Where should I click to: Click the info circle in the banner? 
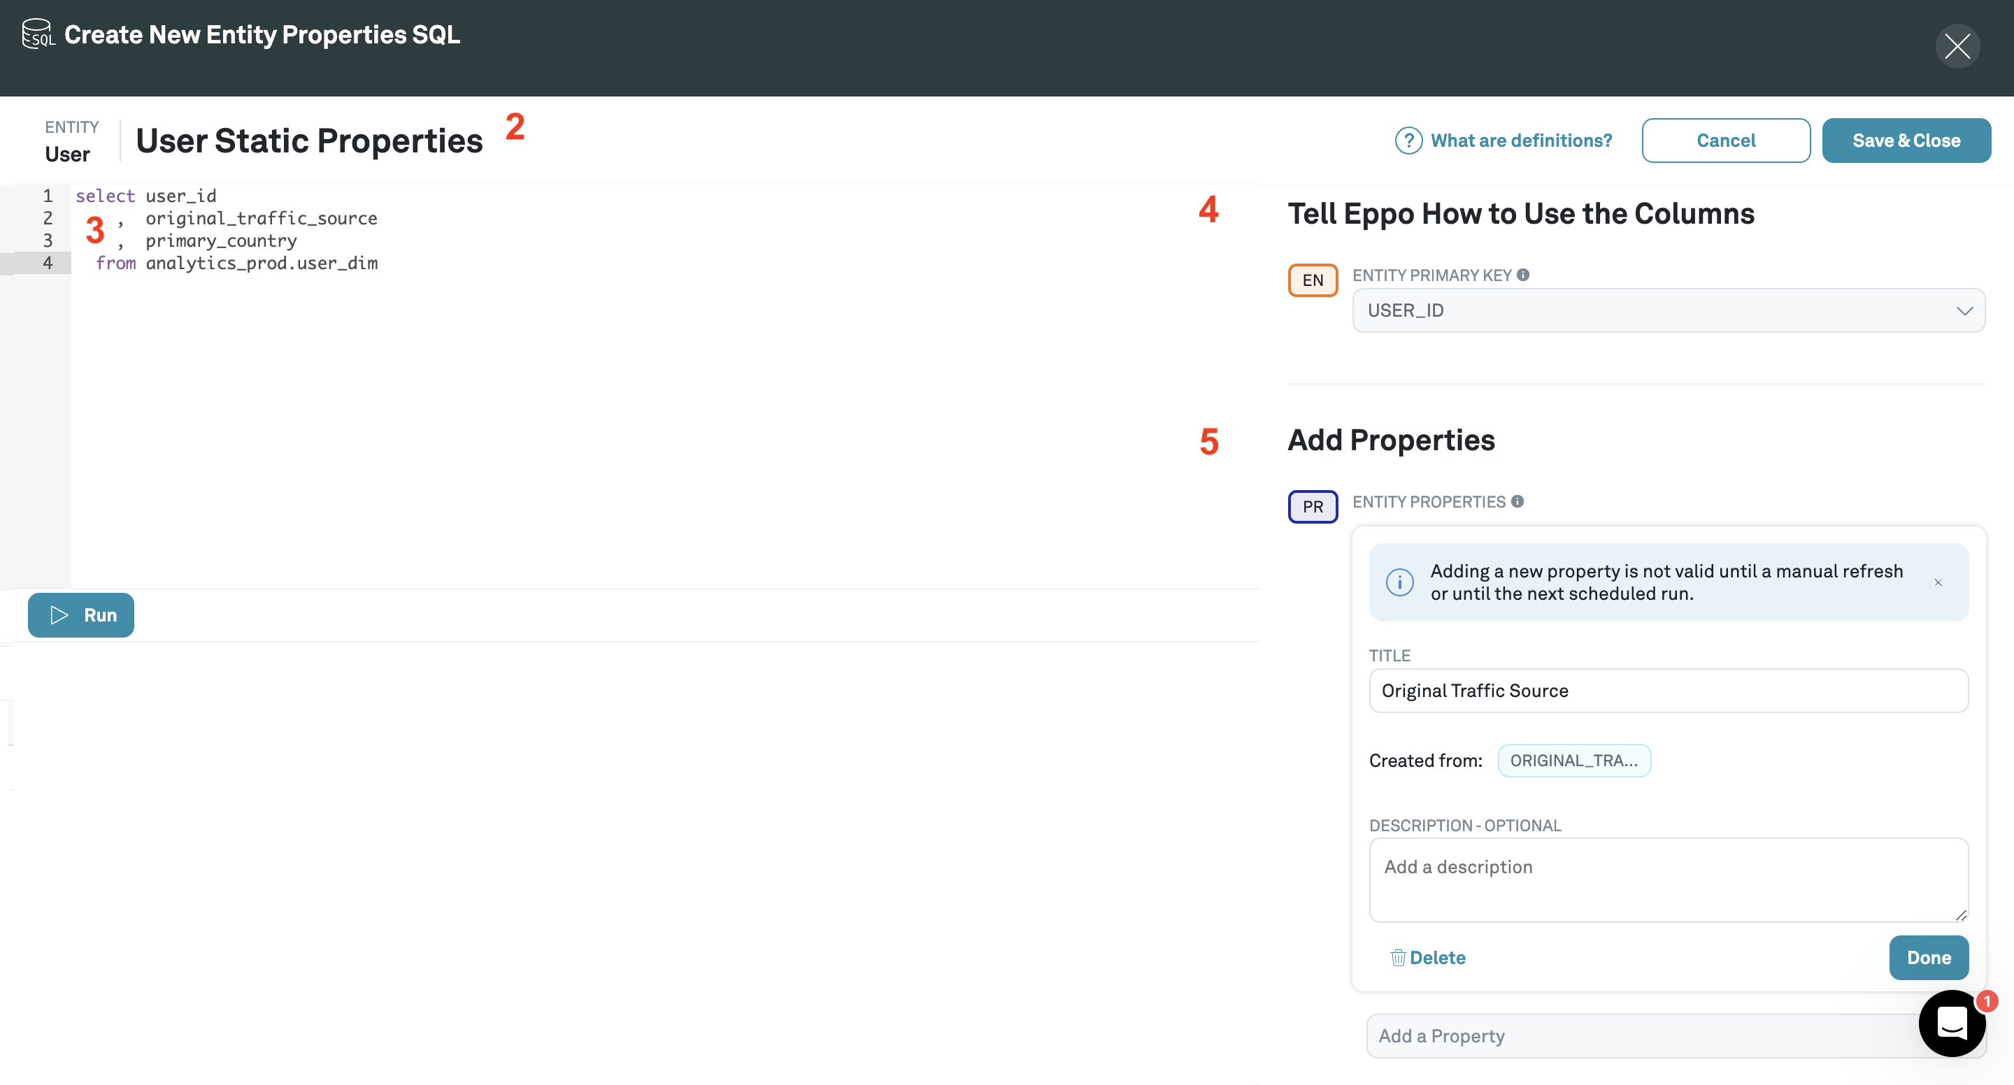[x=1399, y=582]
